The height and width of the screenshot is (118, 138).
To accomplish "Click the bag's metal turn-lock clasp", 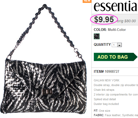I will coord(47,92).
